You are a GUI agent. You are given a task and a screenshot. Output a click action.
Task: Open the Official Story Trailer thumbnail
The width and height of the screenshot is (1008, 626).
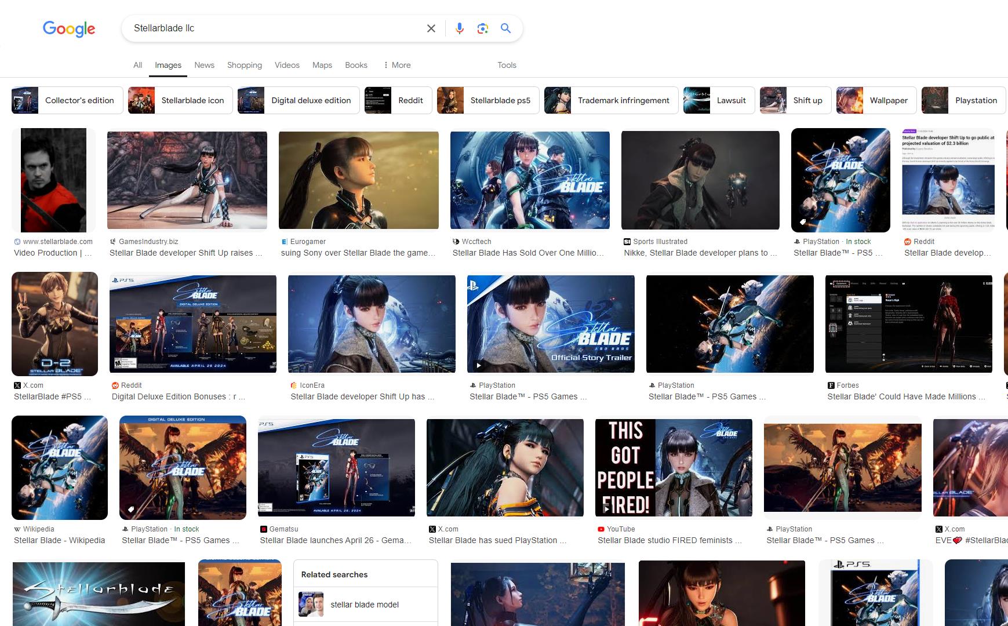click(x=551, y=324)
